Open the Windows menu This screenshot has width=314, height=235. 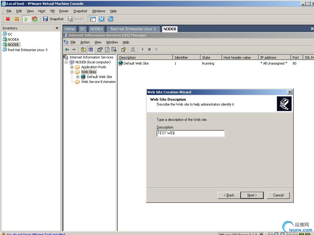(x=99, y=11)
